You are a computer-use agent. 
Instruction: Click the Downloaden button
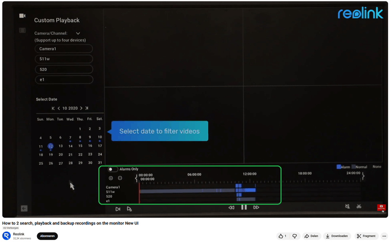337,236
